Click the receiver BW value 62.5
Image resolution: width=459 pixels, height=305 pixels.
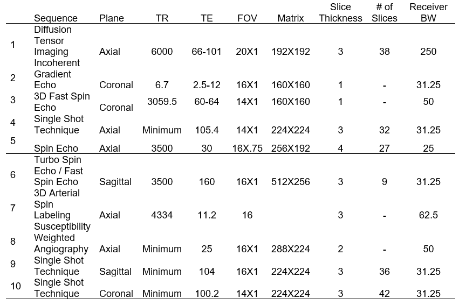pos(428,215)
